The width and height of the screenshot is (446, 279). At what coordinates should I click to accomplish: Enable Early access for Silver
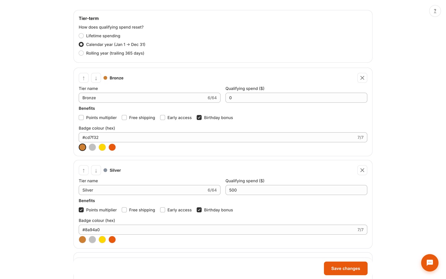pyautogui.click(x=163, y=210)
